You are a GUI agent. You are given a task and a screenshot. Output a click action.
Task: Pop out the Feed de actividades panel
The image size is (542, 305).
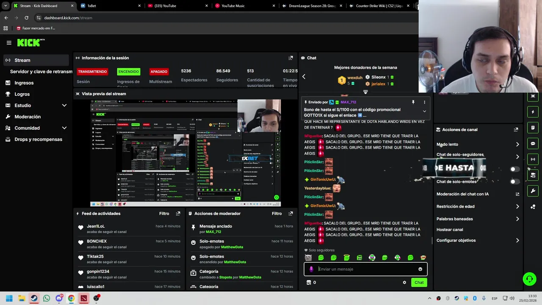[178, 213]
